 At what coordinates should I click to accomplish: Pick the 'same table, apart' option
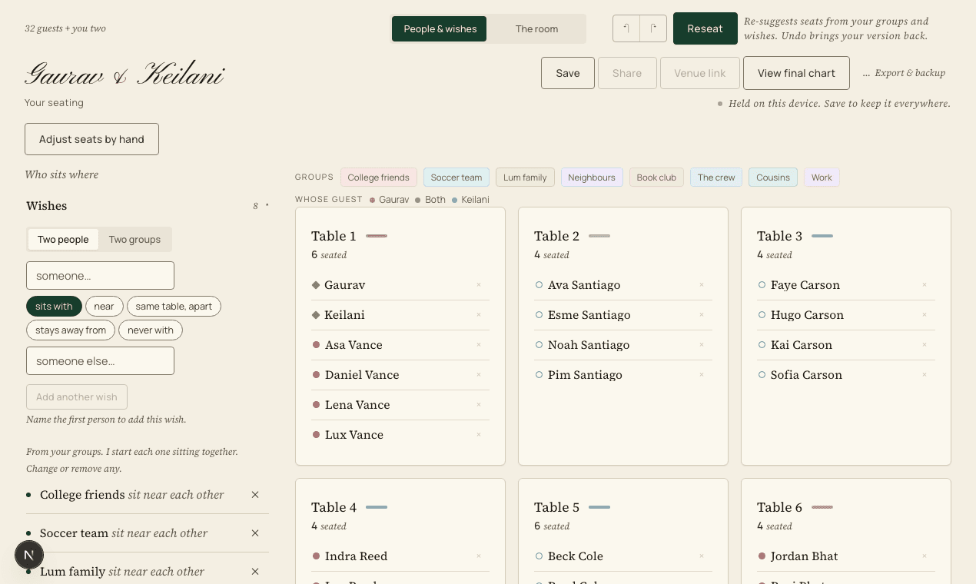(174, 307)
